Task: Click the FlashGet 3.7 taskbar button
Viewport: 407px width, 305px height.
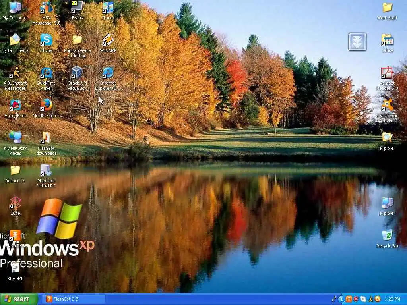Action: (73, 299)
